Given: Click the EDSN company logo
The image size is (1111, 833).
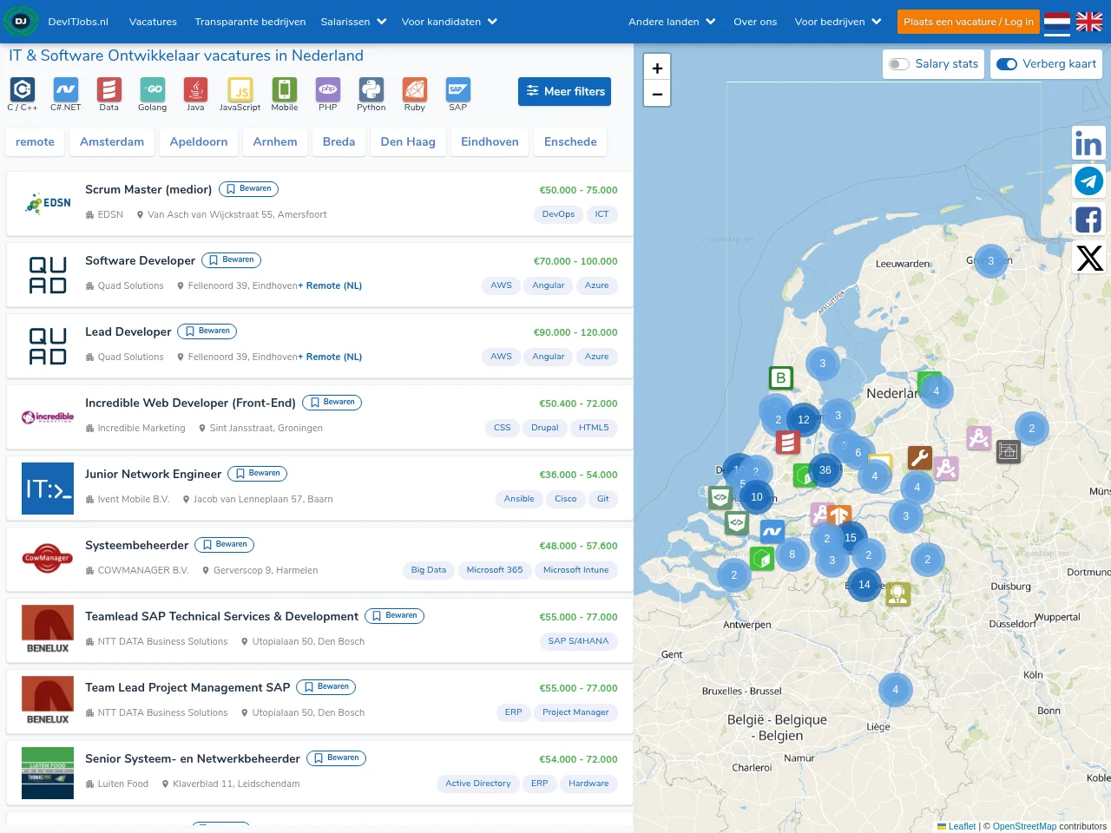Looking at the screenshot, I should (48, 203).
